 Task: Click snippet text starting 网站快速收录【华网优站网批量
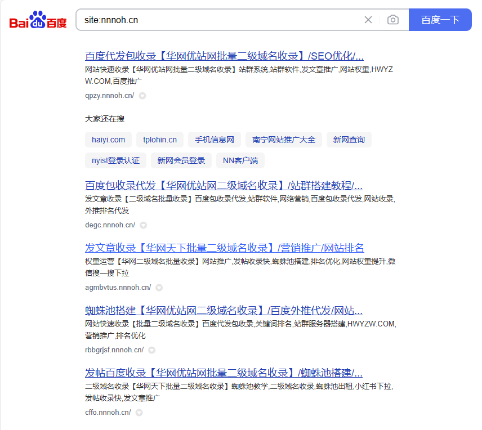point(239,75)
